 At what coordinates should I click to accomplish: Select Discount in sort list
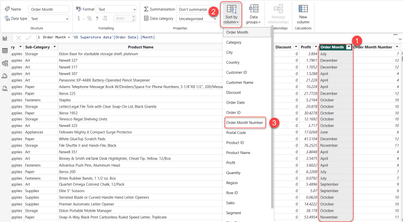[x=247, y=92]
